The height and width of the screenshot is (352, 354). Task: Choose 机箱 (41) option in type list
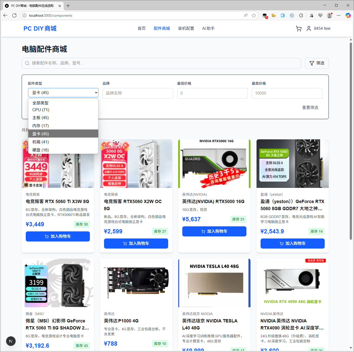[40, 142]
